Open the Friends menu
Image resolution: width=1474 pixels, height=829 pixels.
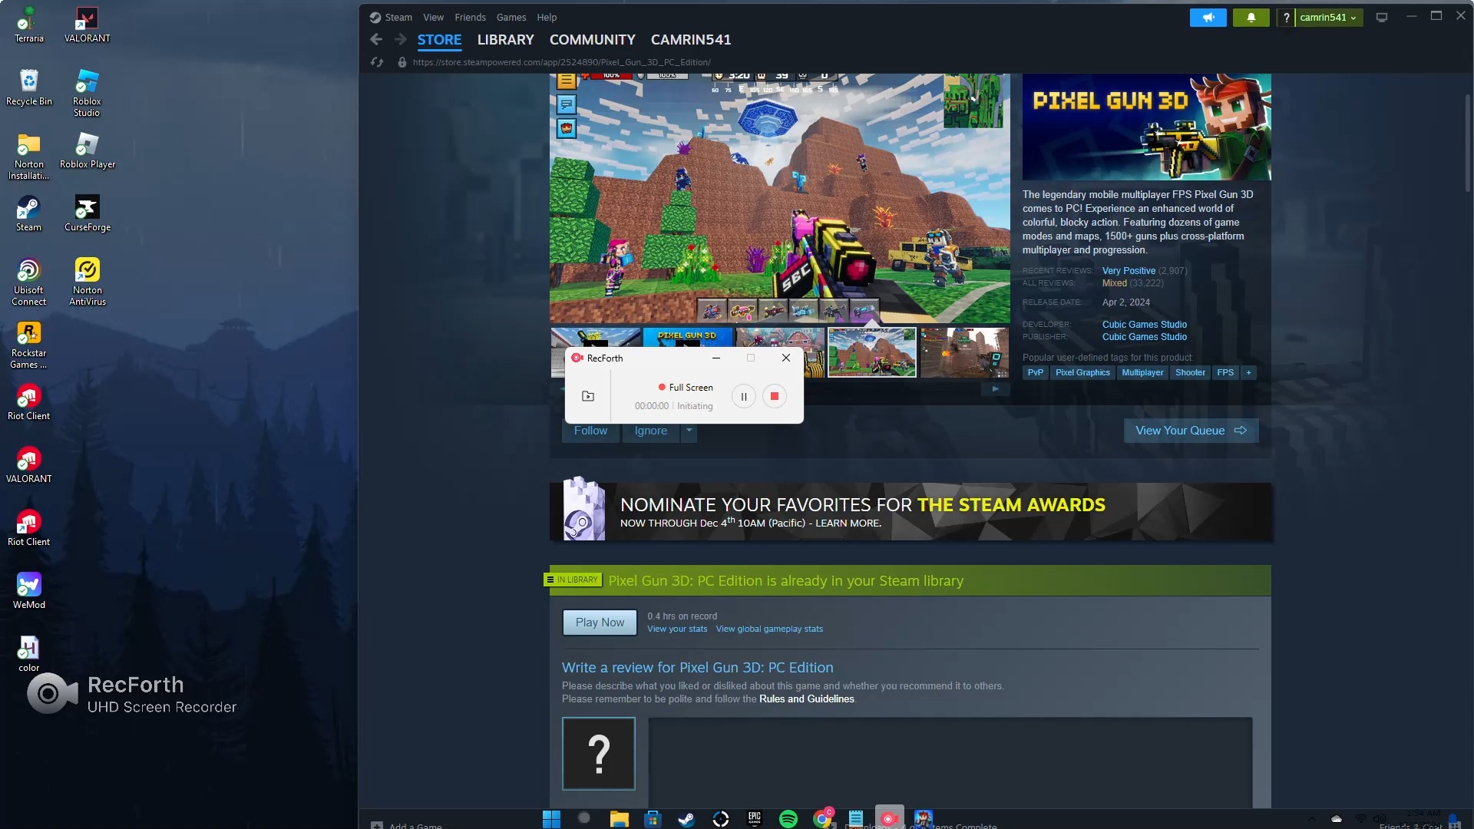tap(470, 17)
